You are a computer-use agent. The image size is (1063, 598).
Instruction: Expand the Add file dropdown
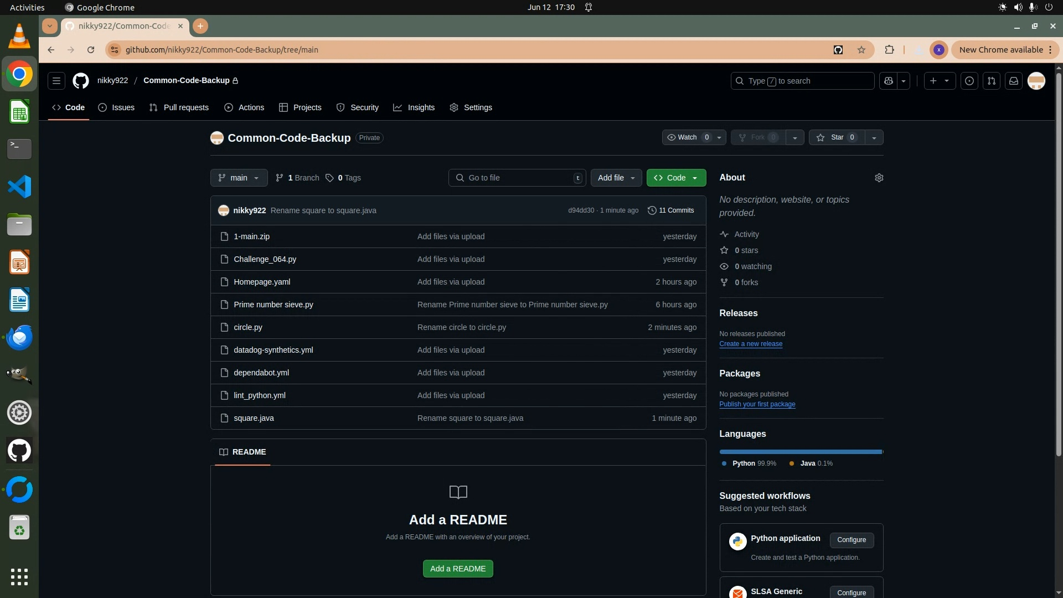pyautogui.click(x=616, y=178)
